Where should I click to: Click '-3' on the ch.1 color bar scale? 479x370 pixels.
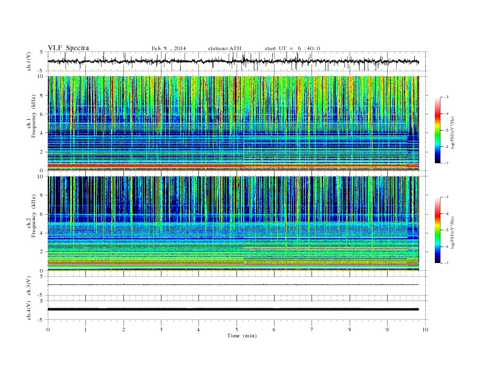pyautogui.click(x=446, y=97)
